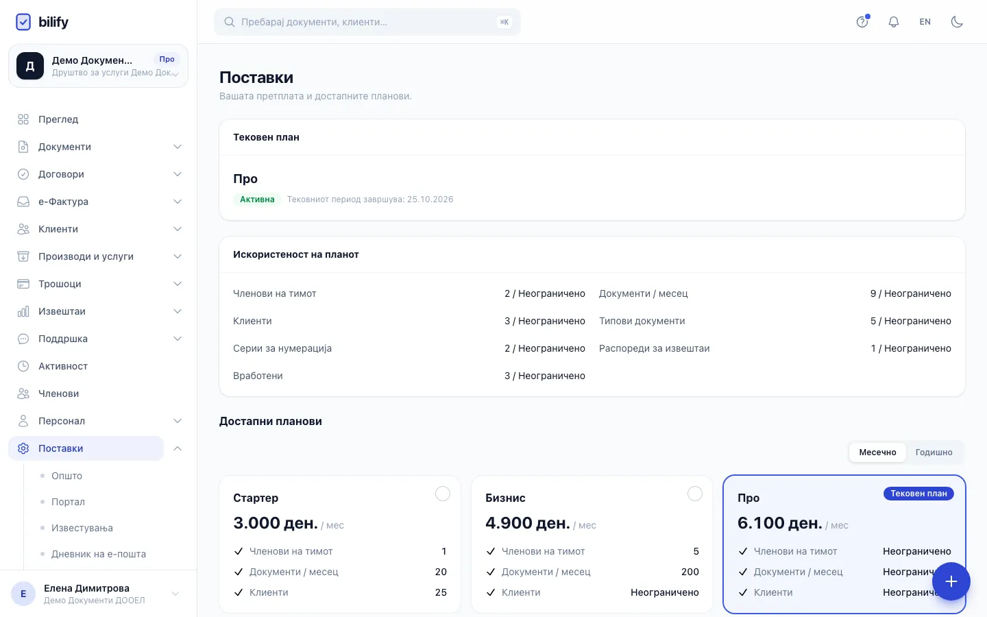Click the Извештаи bar chart icon

(x=23, y=311)
